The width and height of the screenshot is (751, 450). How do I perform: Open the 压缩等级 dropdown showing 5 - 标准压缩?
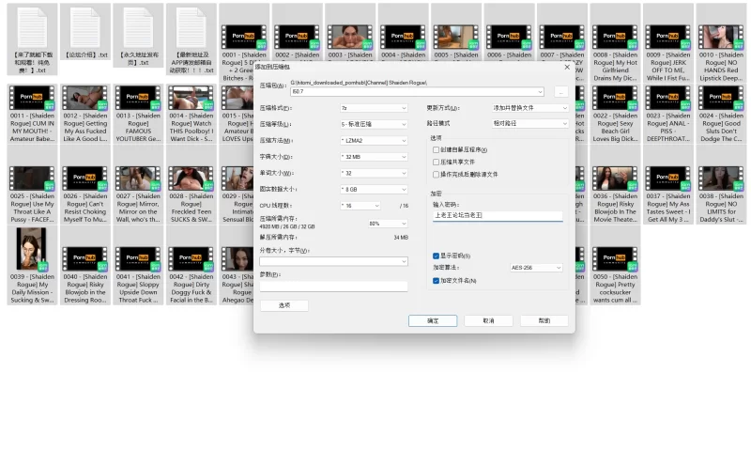point(374,124)
